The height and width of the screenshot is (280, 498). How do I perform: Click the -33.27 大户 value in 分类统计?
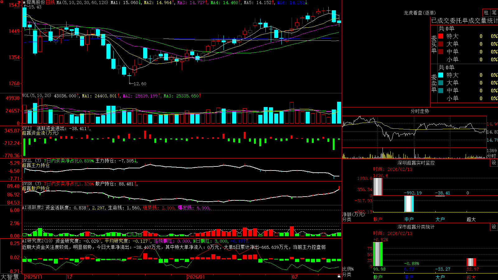click(x=443, y=269)
